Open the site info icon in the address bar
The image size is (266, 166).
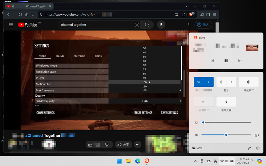click(x=41, y=15)
